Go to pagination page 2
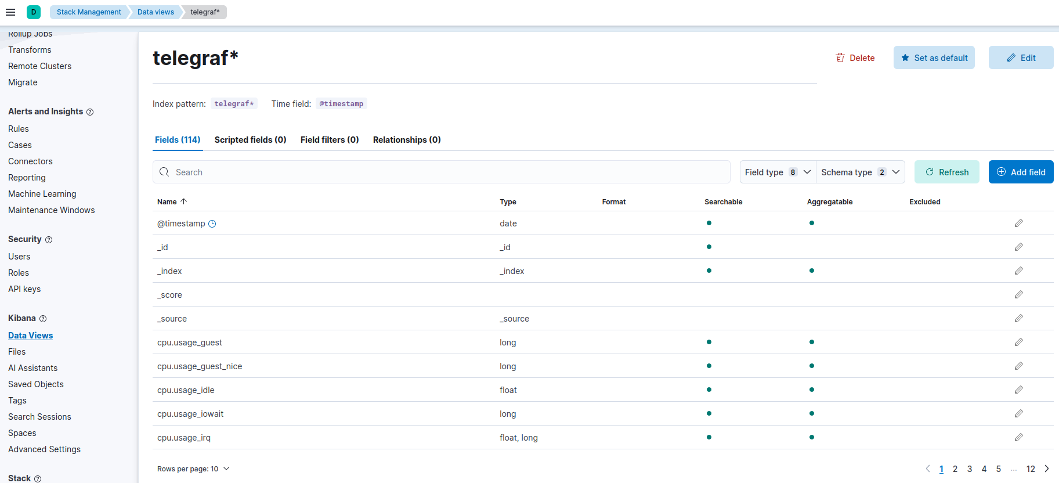The height and width of the screenshot is (483, 1059). click(955, 468)
